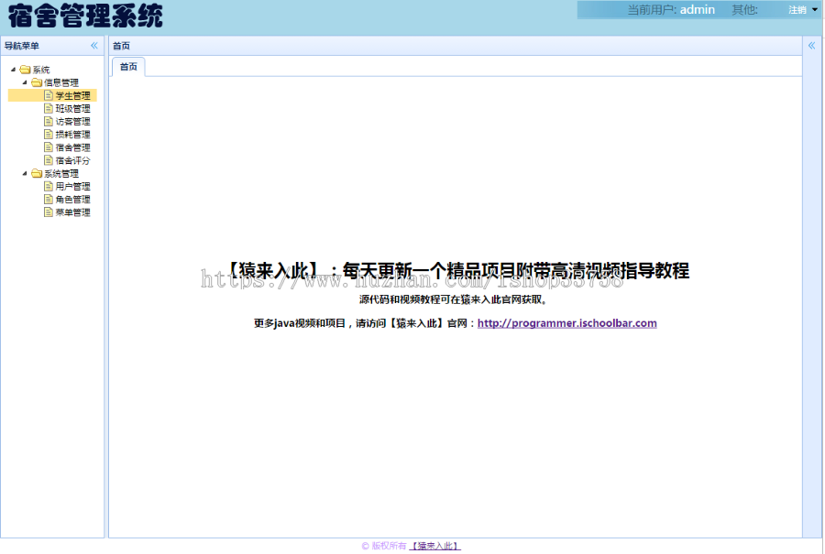
Task: Click the 信息管理 folder icon
Action: click(x=36, y=81)
